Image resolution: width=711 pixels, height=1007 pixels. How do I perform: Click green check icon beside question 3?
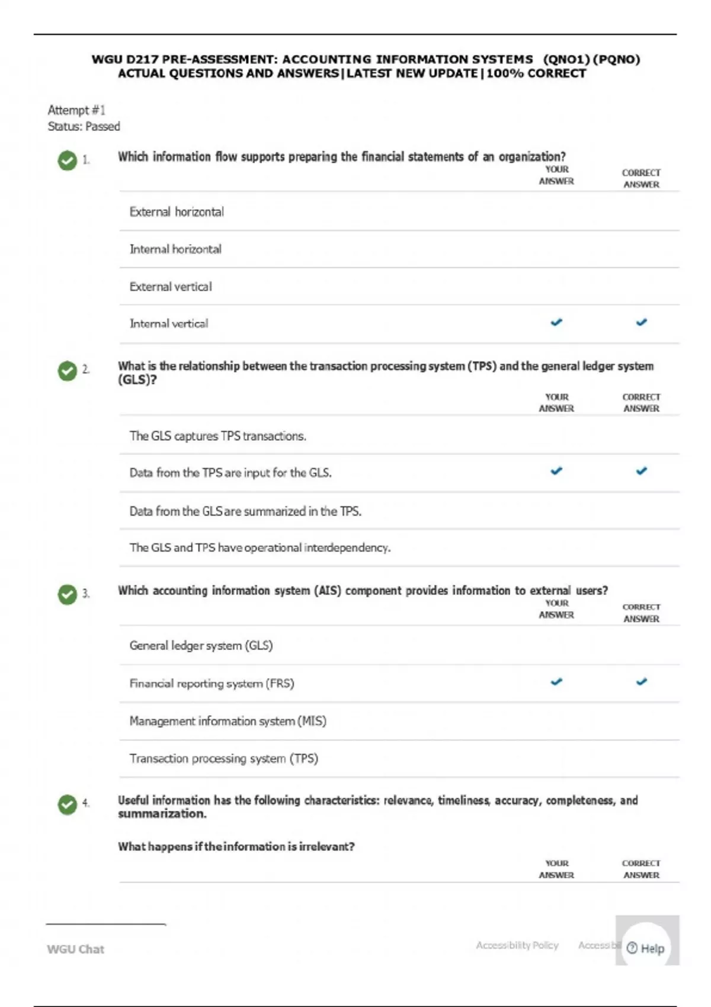pyautogui.click(x=68, y=594)
